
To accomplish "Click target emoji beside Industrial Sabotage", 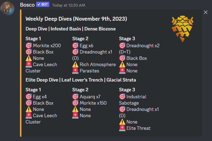I will [x=122, y=97].
